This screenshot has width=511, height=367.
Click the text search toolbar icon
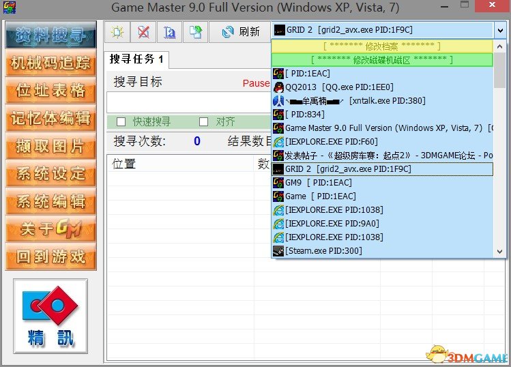tap(169, 32)
